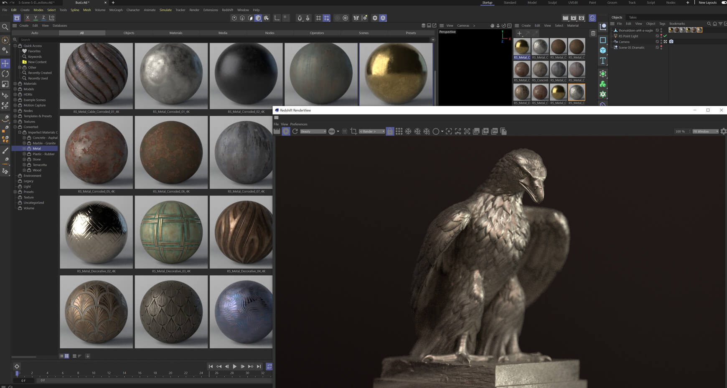The height and width of the screenshot is (388, 727).
Task: Select RS_Metal_Decorative_03_4K thumbnail
Action: [171, 232]
